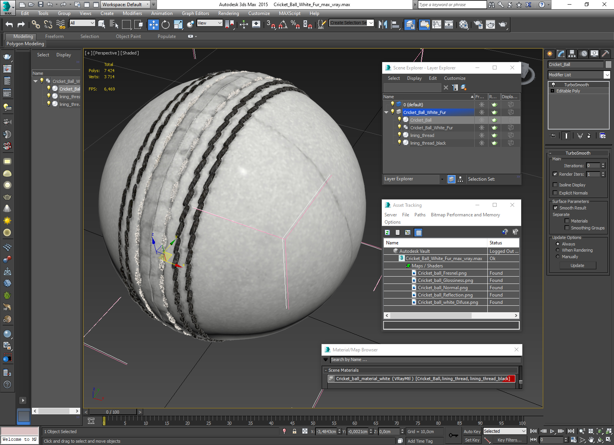
Task: Open the Mirror tool in main toolbar
Action: tap(383, 25)
